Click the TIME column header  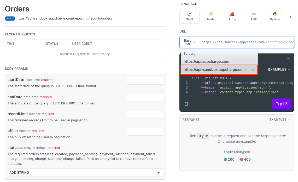coord(11,44)
